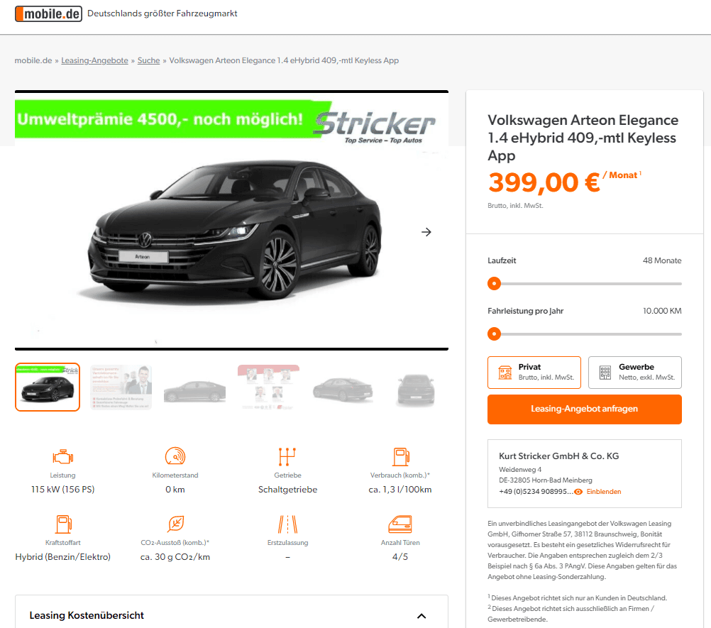Image resolution: width=711 pixels, height=628 pixels.
Task: Click the engine icon above Leistung
Action: [x=62, y=456]
